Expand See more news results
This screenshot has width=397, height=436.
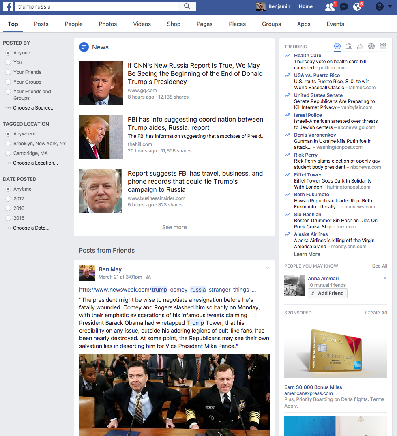174,227
